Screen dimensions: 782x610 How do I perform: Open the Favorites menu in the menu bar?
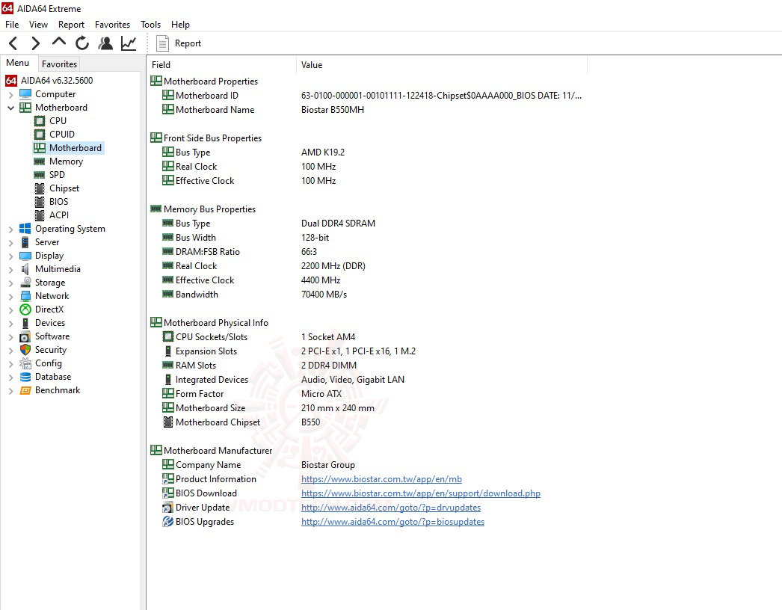[112, 25]
